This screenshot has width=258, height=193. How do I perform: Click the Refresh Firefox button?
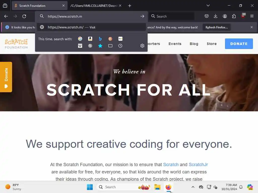pos(216,27)
